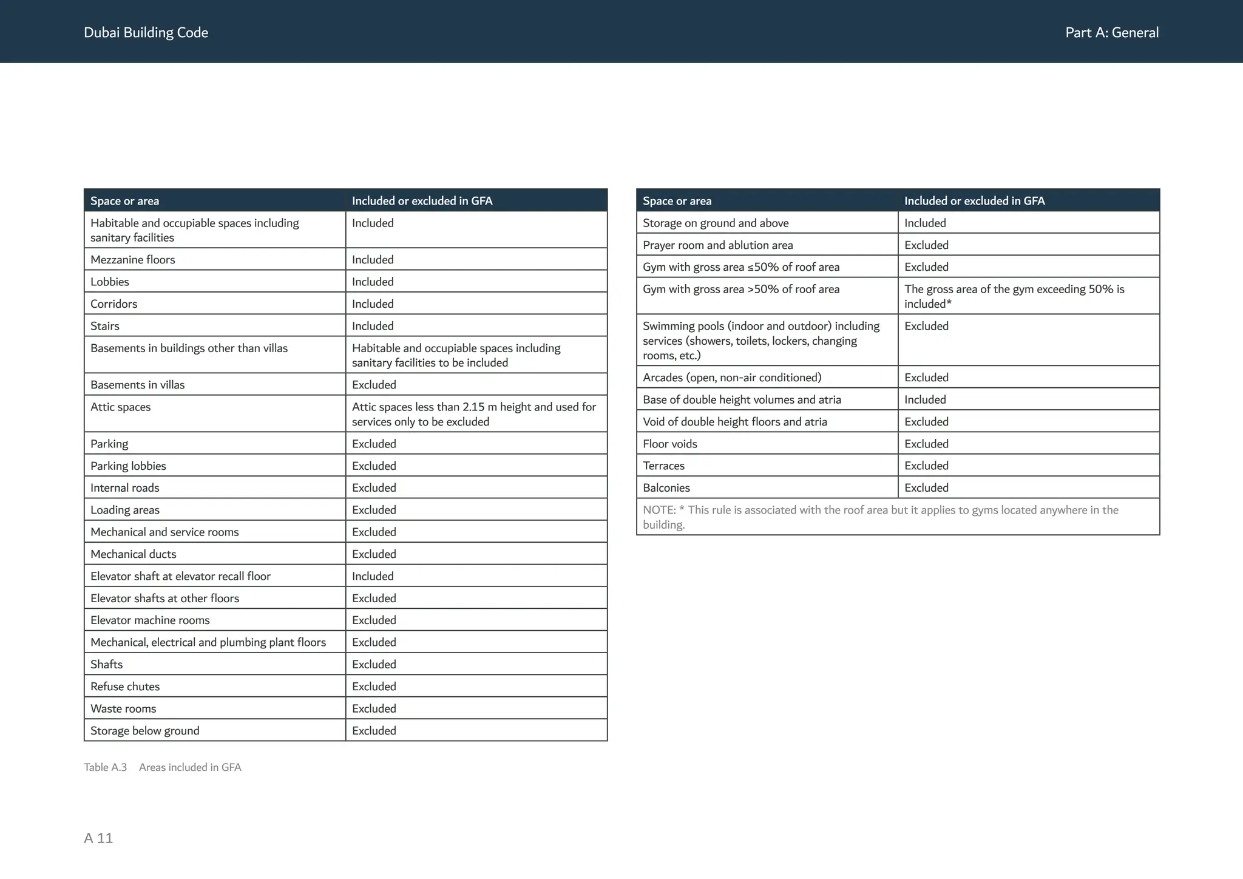Click the 'Arcades (open, non-air conditioned)' cell
Viewport: 1243px width, 879px height.
pos(732,378)
